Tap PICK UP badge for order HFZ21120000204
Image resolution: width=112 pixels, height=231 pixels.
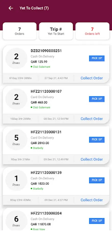pyautogui.click(x=97, y=221)
